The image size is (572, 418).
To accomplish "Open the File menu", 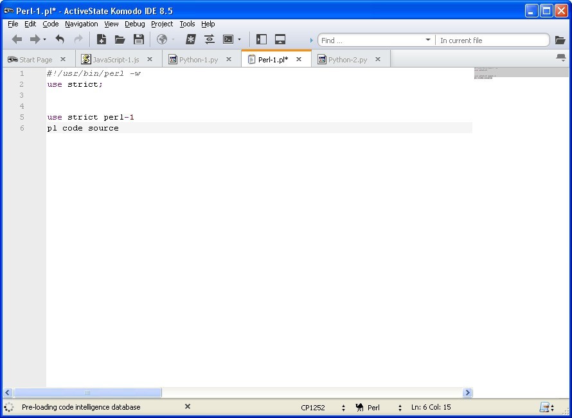I will click(13, 24).
